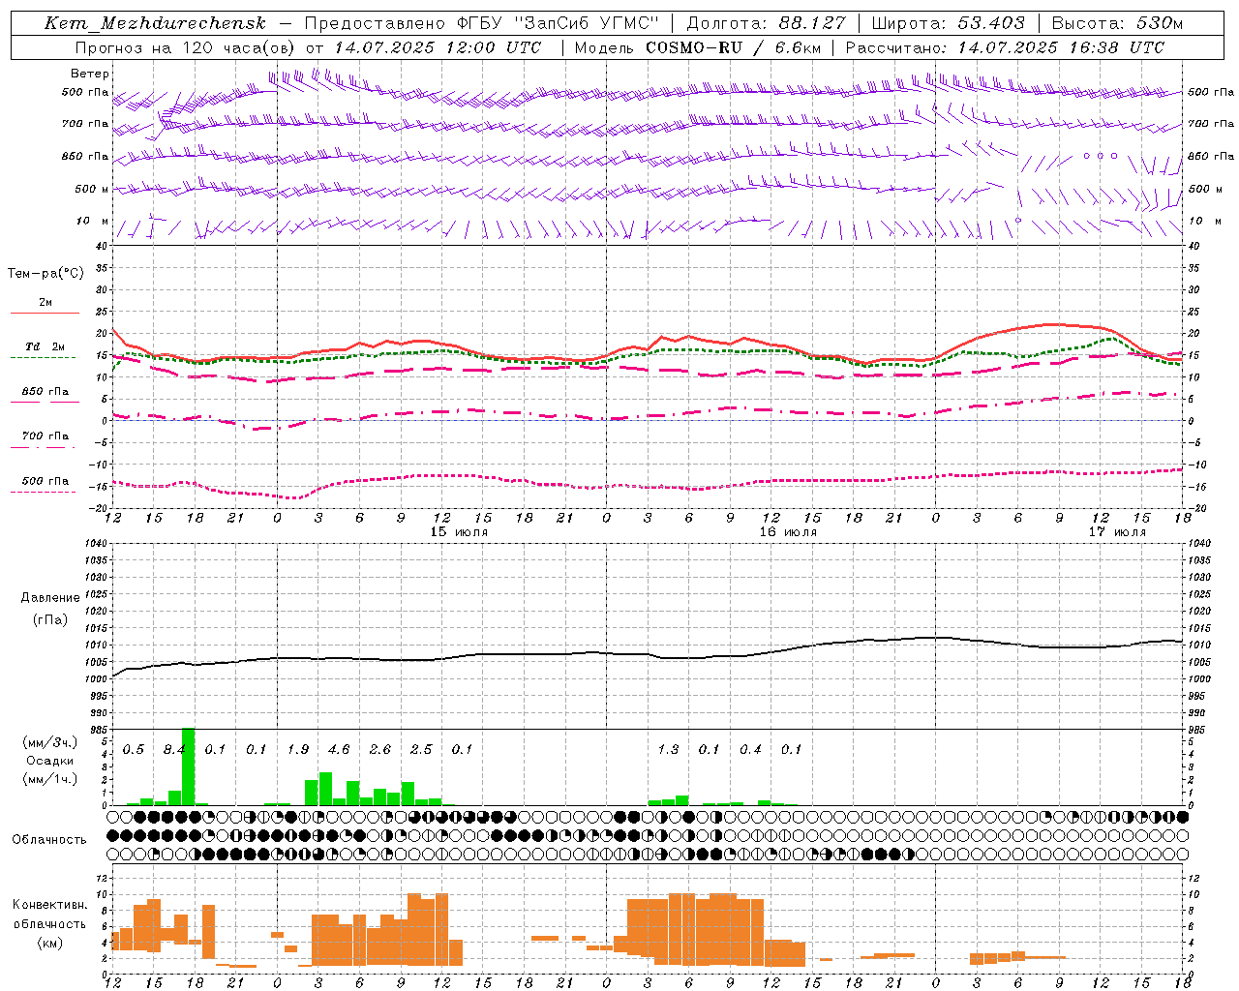Click the tallest green precipitation bar
The width and height of the screenshot is (1239, 991).
pos(188,766)
